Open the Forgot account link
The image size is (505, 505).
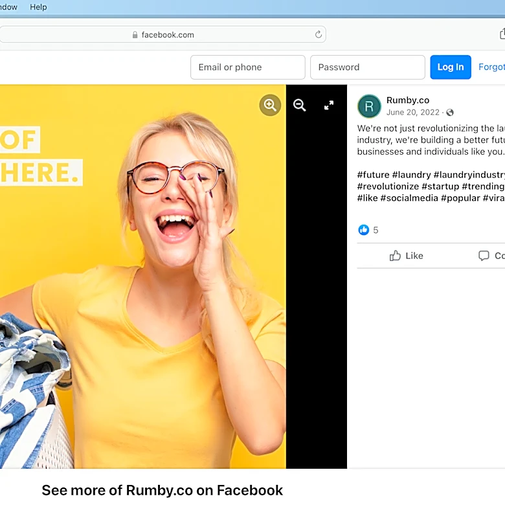[x=491, y=67]
